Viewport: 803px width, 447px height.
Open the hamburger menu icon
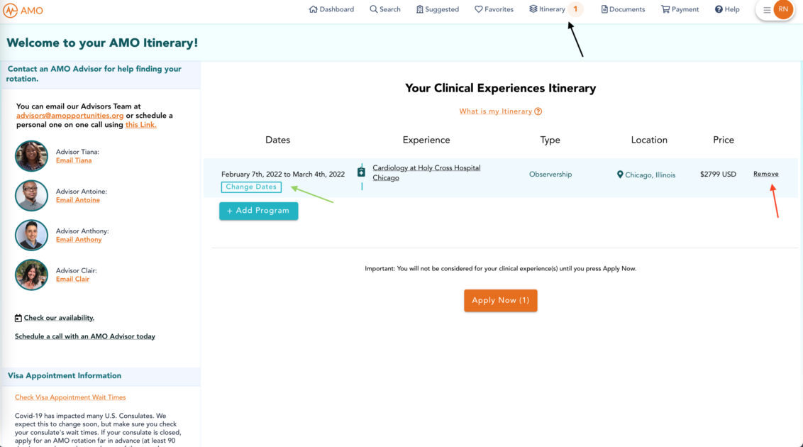[x=767, y=10]
